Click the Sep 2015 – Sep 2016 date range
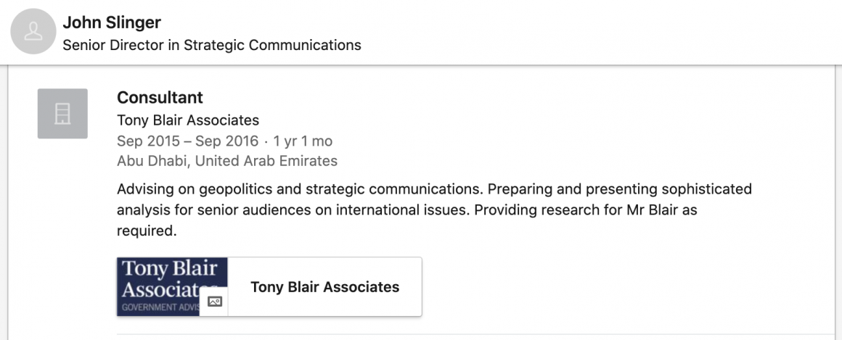 (189, 141)
